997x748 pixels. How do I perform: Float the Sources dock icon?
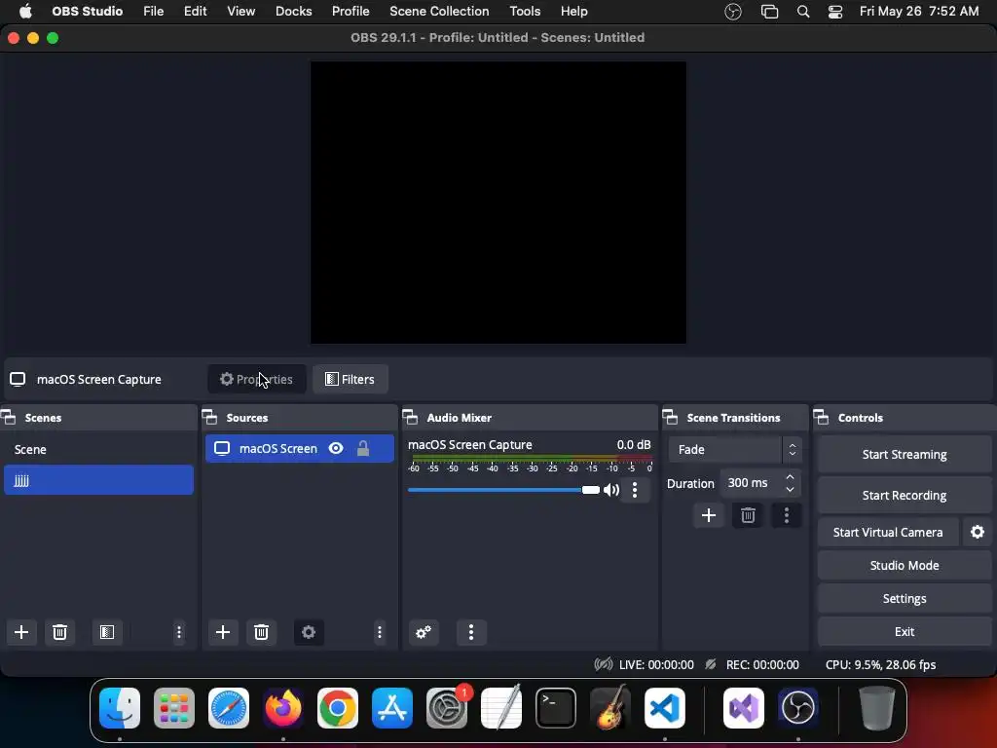click(x=210, y=418)
